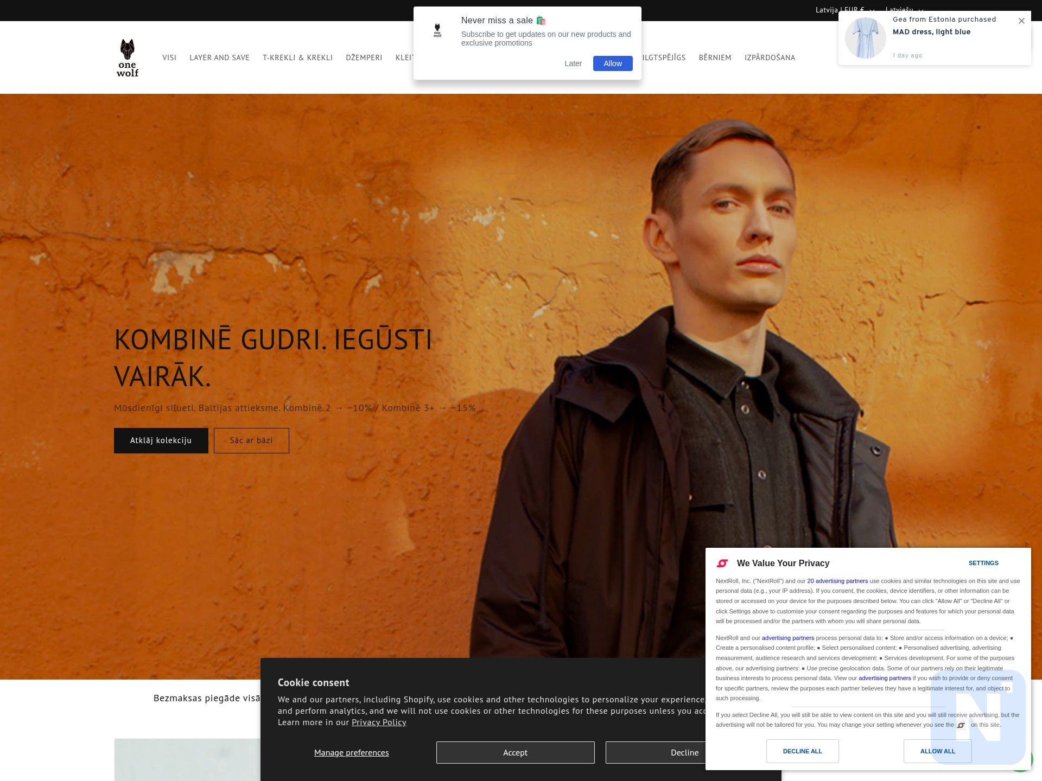Click 'MAD dress, light blue' product name
The width and height of the screenshot is (1042, 781).
931,32
